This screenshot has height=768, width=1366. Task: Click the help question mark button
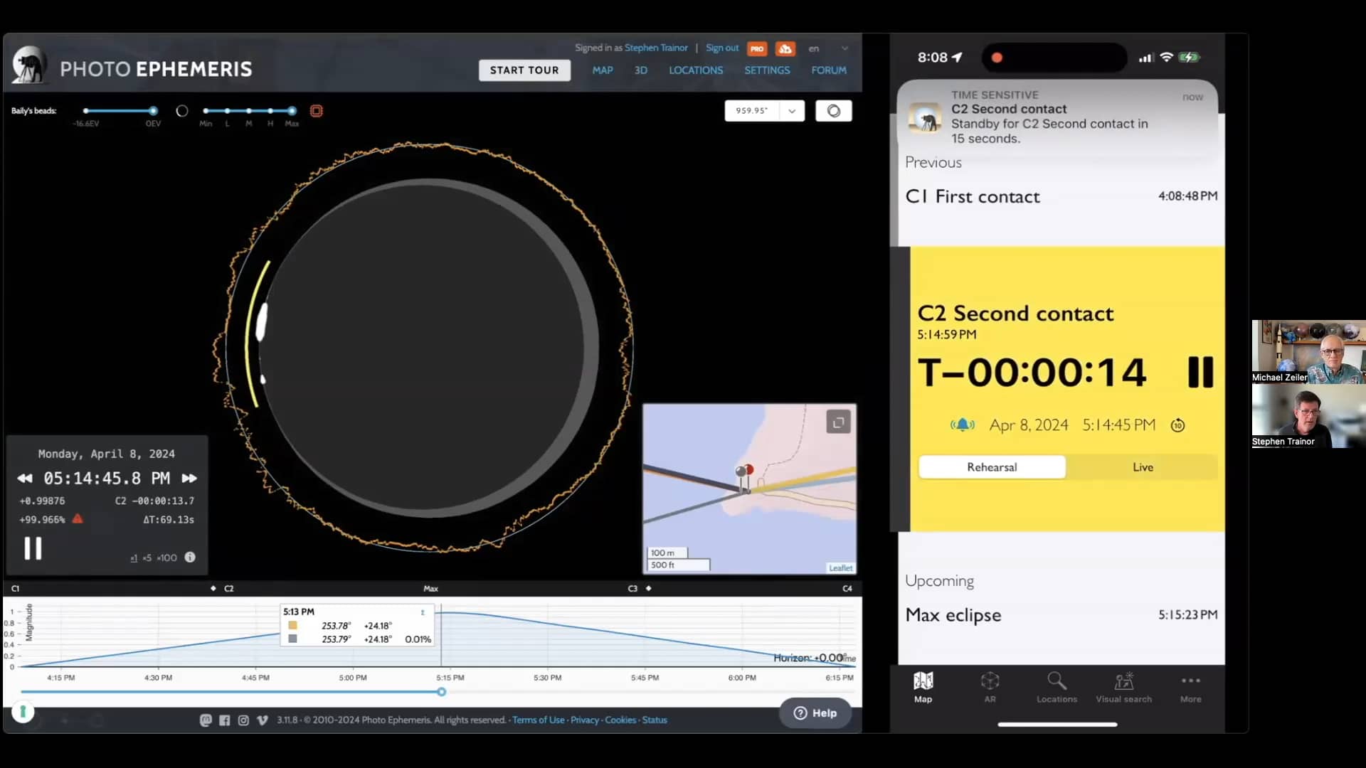(800, 713)
